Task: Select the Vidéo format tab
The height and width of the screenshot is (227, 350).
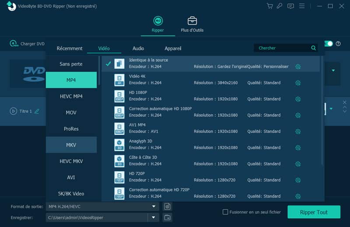Action: click(x=104, y=49)
